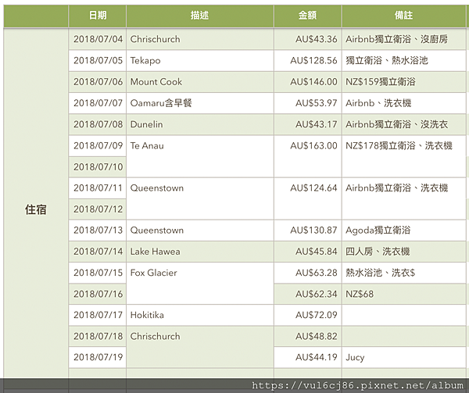
Task: Select amount AU$43.36
Action: [308, 39]
